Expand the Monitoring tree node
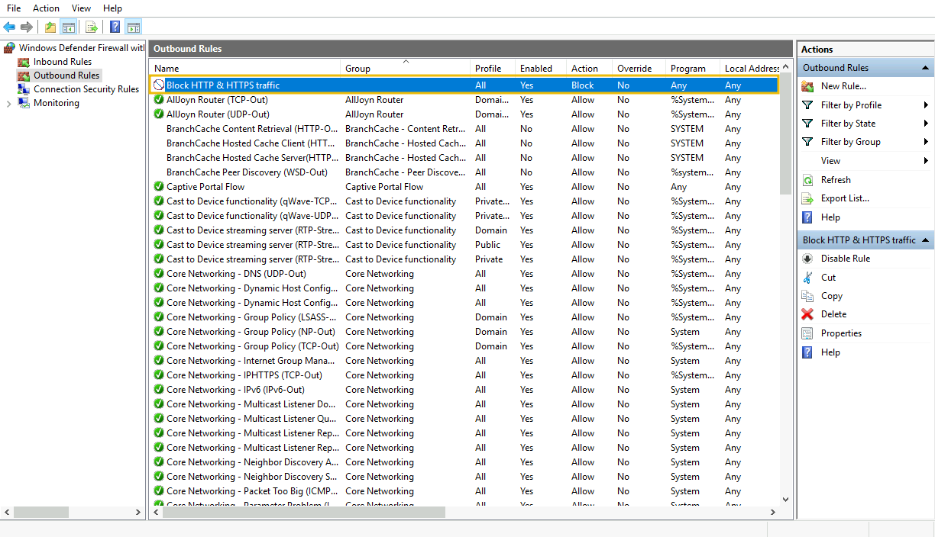935x537 pixels. pos(8,102)
